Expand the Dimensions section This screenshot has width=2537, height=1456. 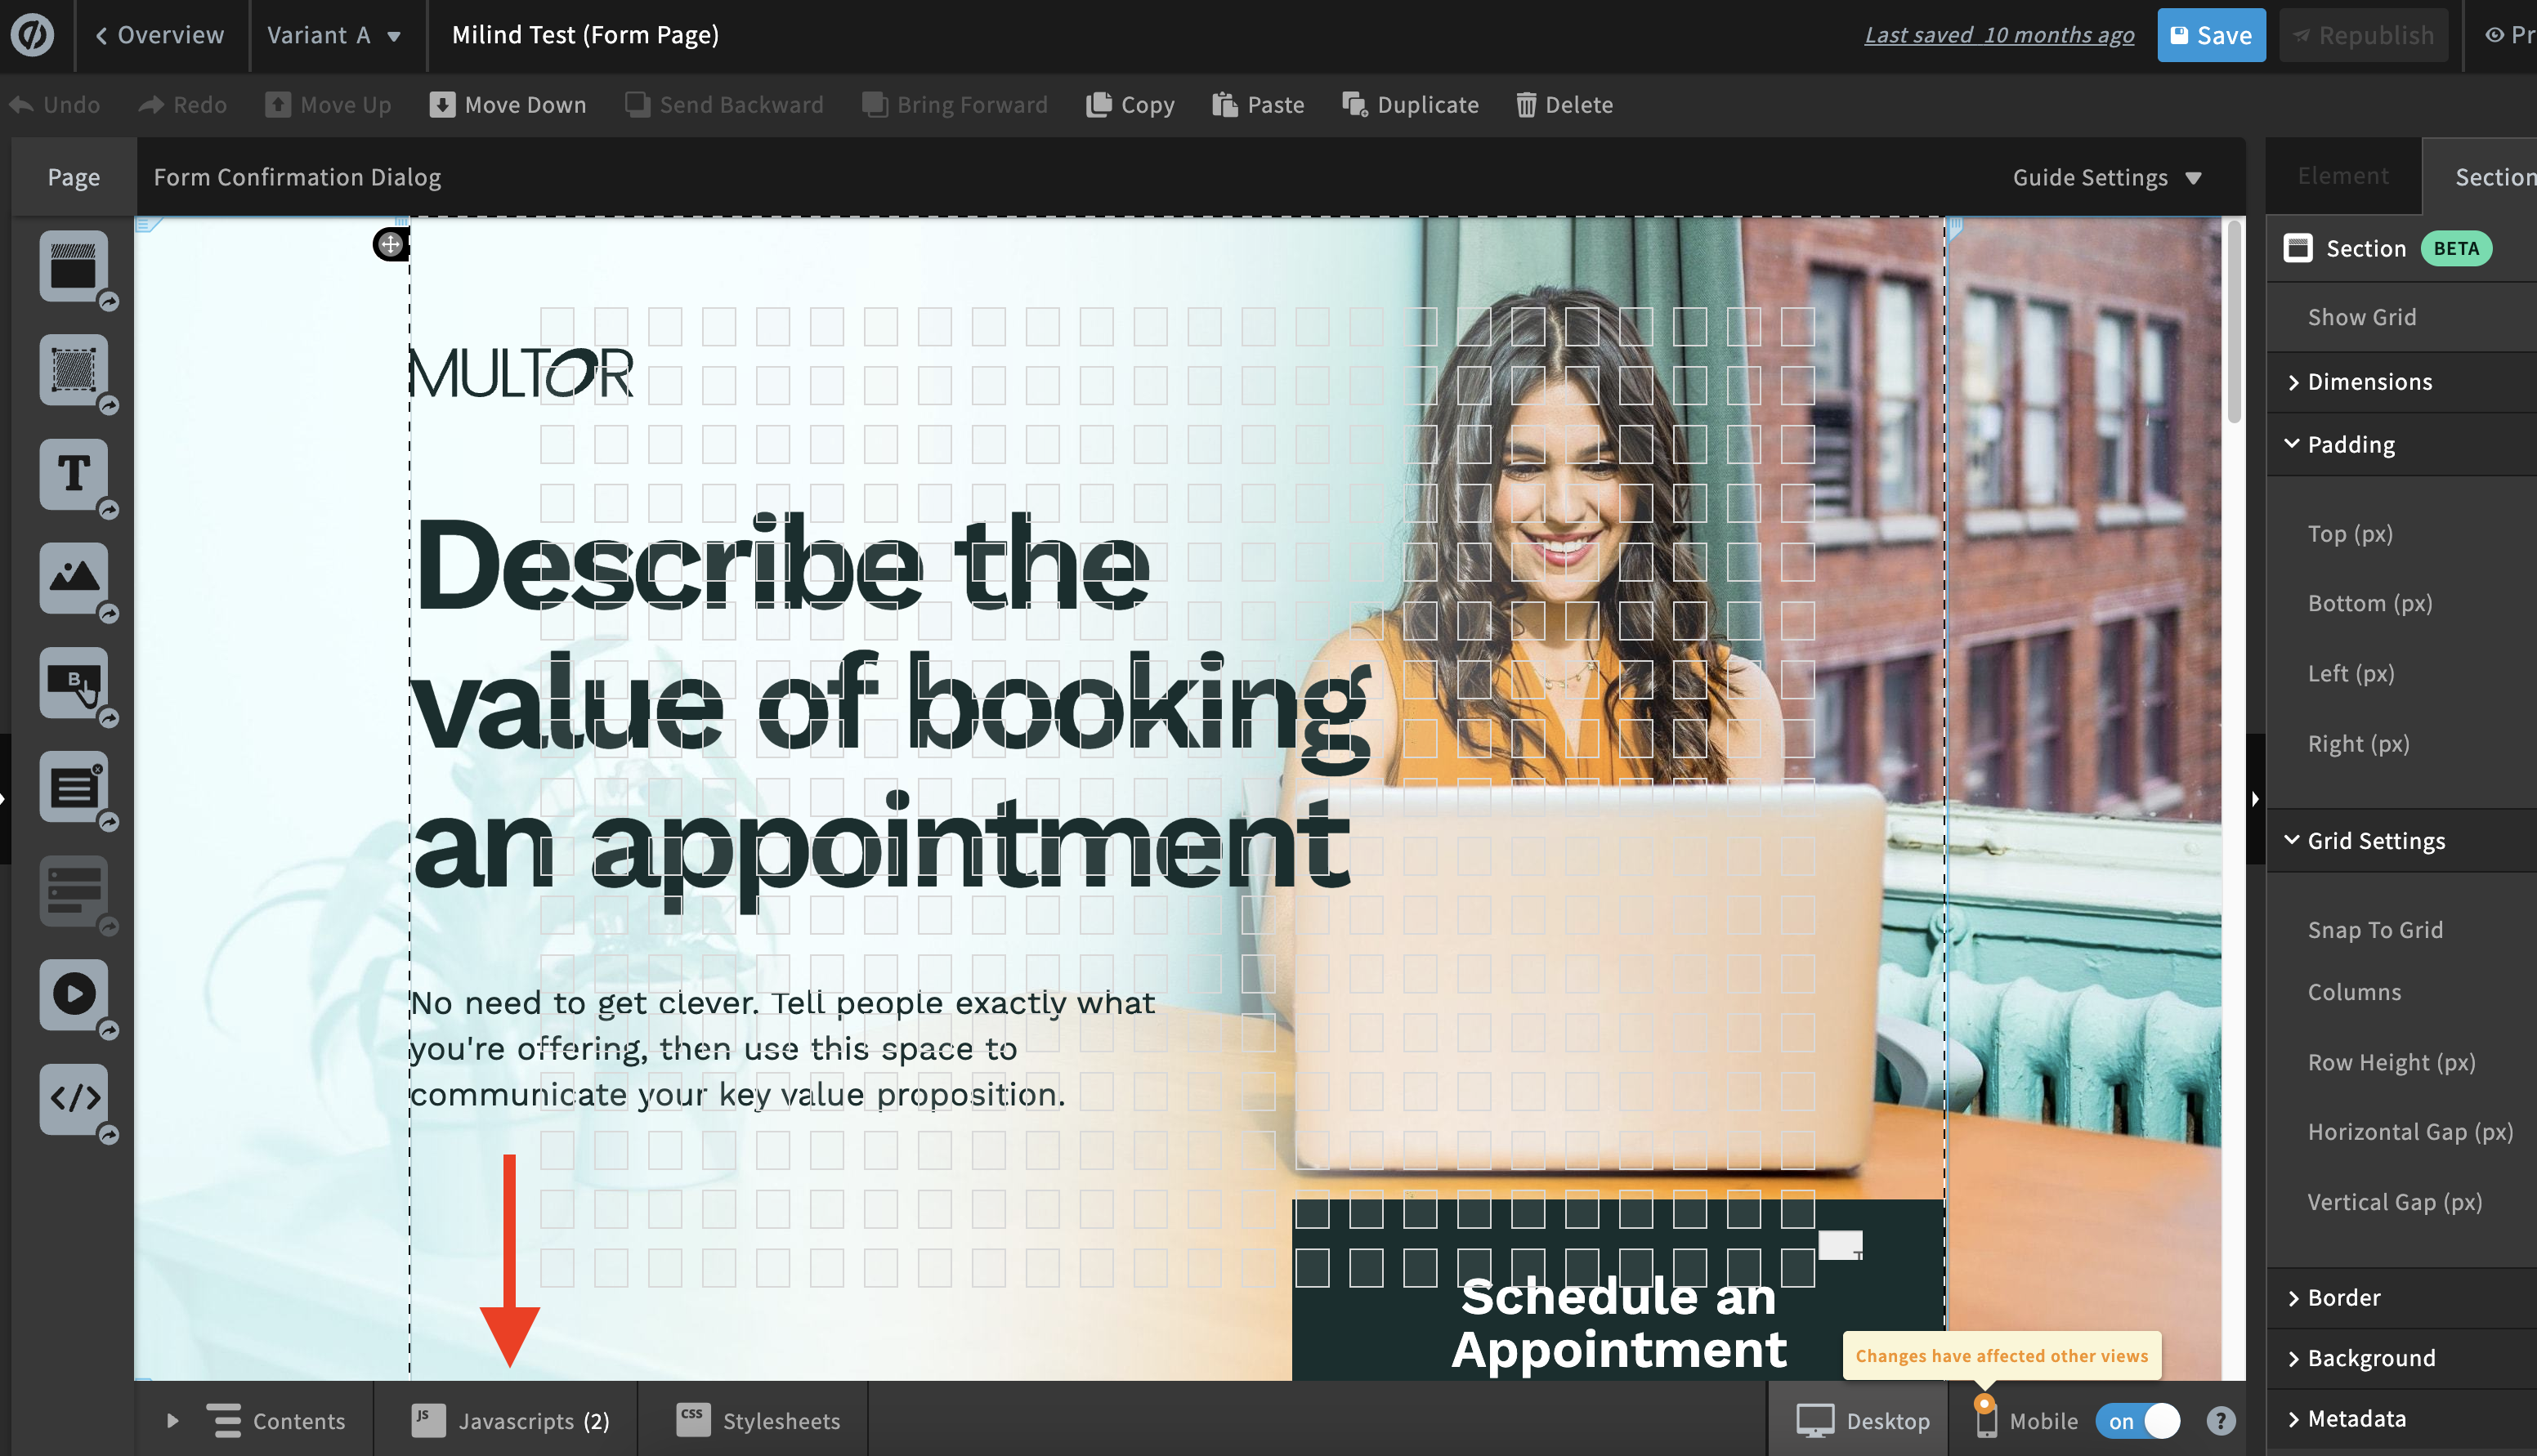(2368, 382)
